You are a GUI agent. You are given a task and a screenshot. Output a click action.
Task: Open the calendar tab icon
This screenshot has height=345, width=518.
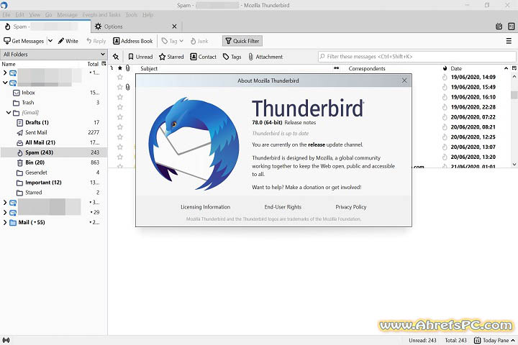click(x=499, y=27)
